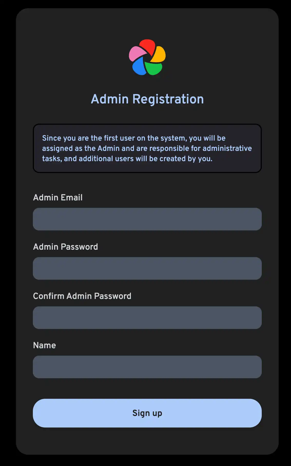Viewport: 291px width, 466px height.
Task: Focus the Admin Password input box
Action: coord(147,268)
